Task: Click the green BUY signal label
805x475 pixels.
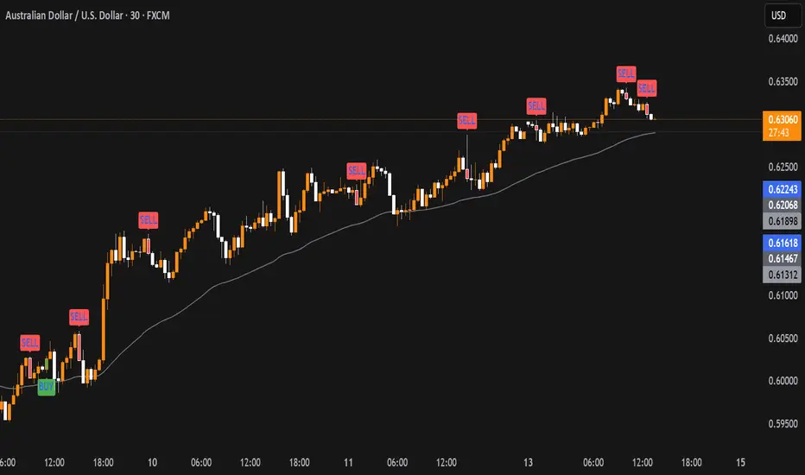Action: tap(47, 387)
